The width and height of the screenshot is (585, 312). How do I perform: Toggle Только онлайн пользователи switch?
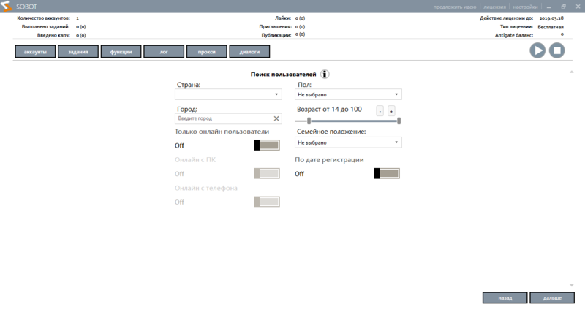click(x=266, y=145)
